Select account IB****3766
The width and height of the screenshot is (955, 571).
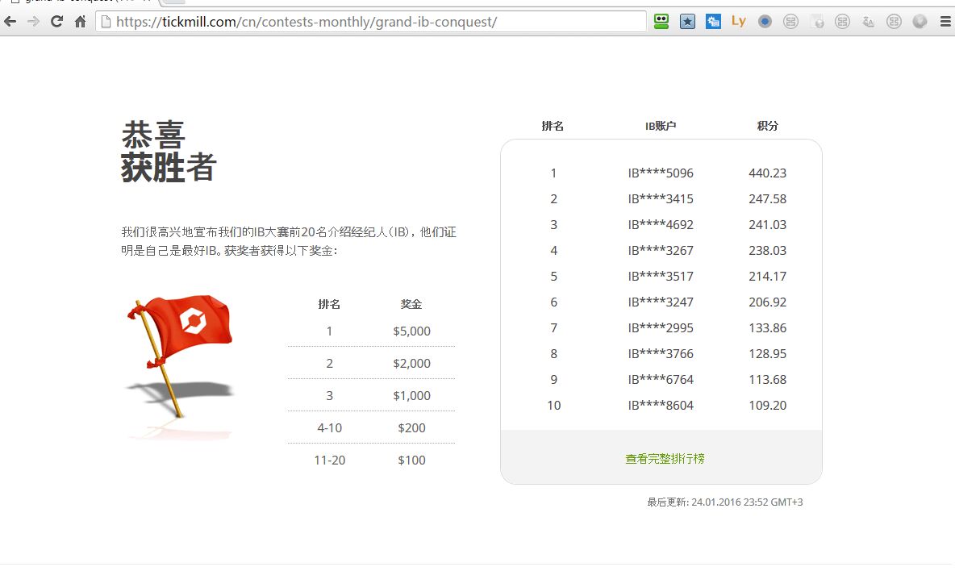click(661, 354)
